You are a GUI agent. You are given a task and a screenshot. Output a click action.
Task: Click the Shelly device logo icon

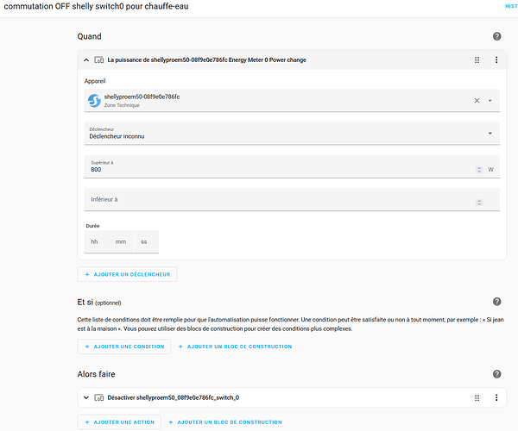[x=95, y=101]
